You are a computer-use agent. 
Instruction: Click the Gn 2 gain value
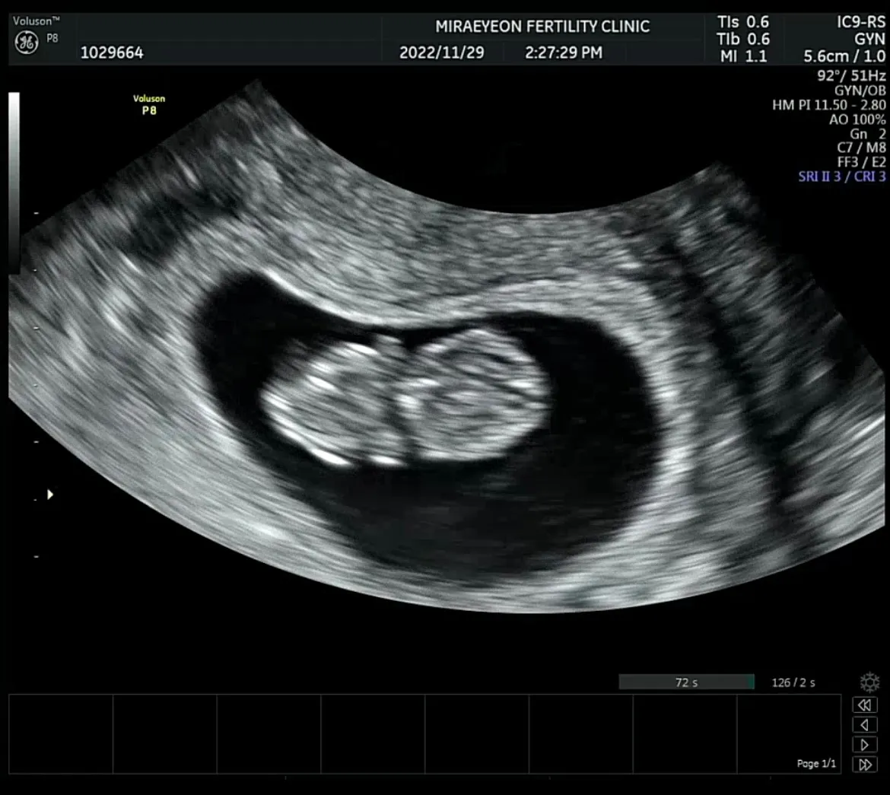point(868,133)
